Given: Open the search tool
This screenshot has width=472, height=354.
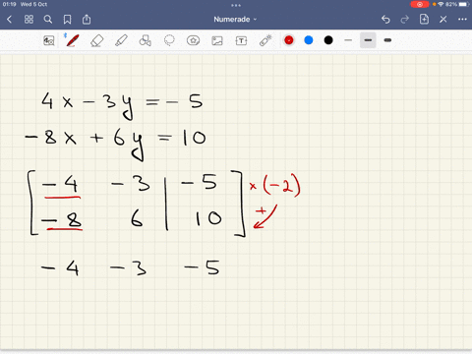Looking at the screenshot, I should (48, 20).
